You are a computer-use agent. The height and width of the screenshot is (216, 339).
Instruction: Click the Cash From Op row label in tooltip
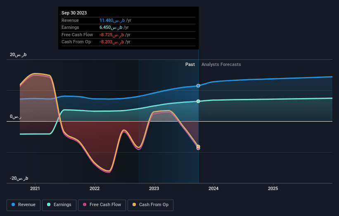tap(76, 42)
